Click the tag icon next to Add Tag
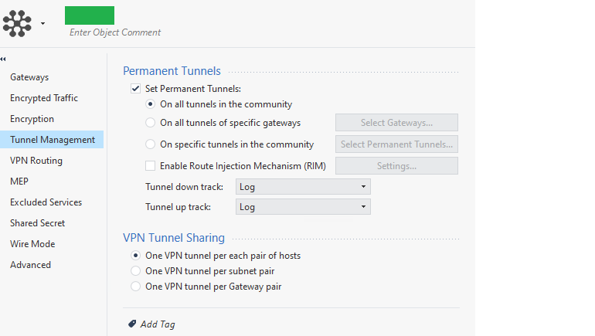595x336 pixels. pyautogui.click(x=132, y=324)
